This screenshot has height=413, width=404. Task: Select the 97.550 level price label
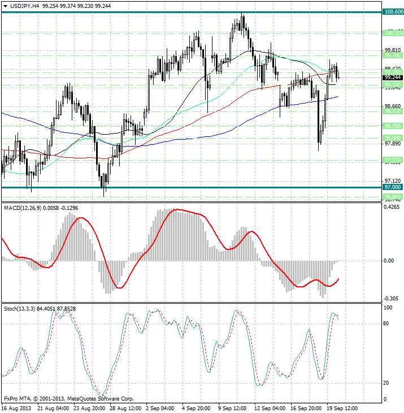393,160
